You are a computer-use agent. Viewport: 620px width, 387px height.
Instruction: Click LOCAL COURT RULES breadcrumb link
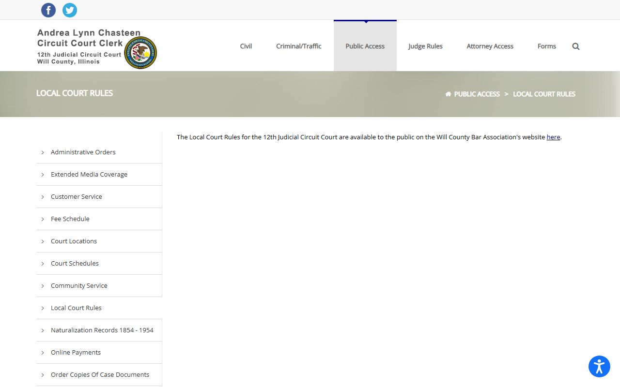click(x=544, y=94)
